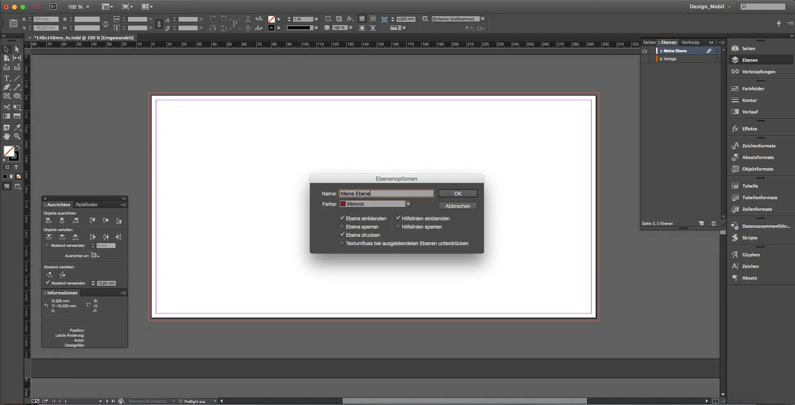Check Hilfslinien sperren option
The height and width of the screenshot is (405, 795).
(x=398, y=227)
